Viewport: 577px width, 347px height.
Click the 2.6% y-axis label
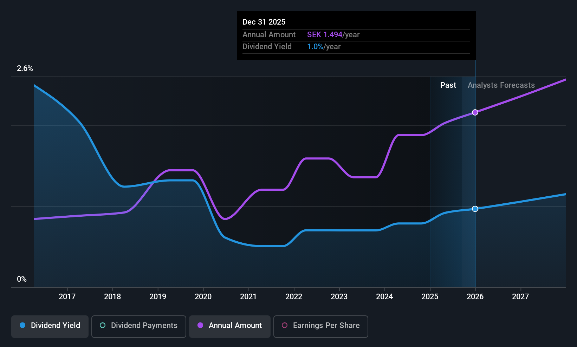(x=25, y=68)
